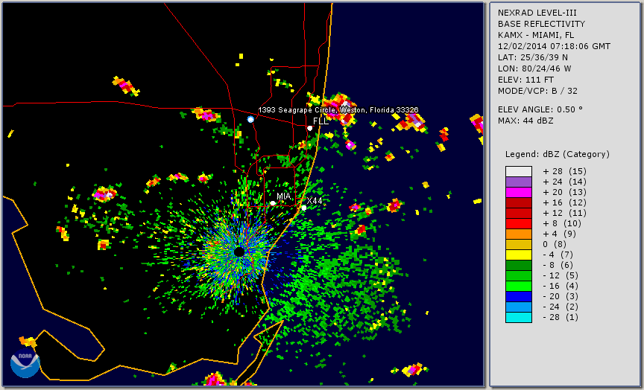Click the MODE/VCP: B / 32 text

(x=537, y=91)
